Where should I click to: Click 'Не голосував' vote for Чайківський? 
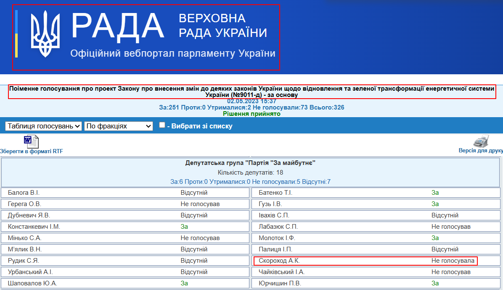click(x=451, y=272)
